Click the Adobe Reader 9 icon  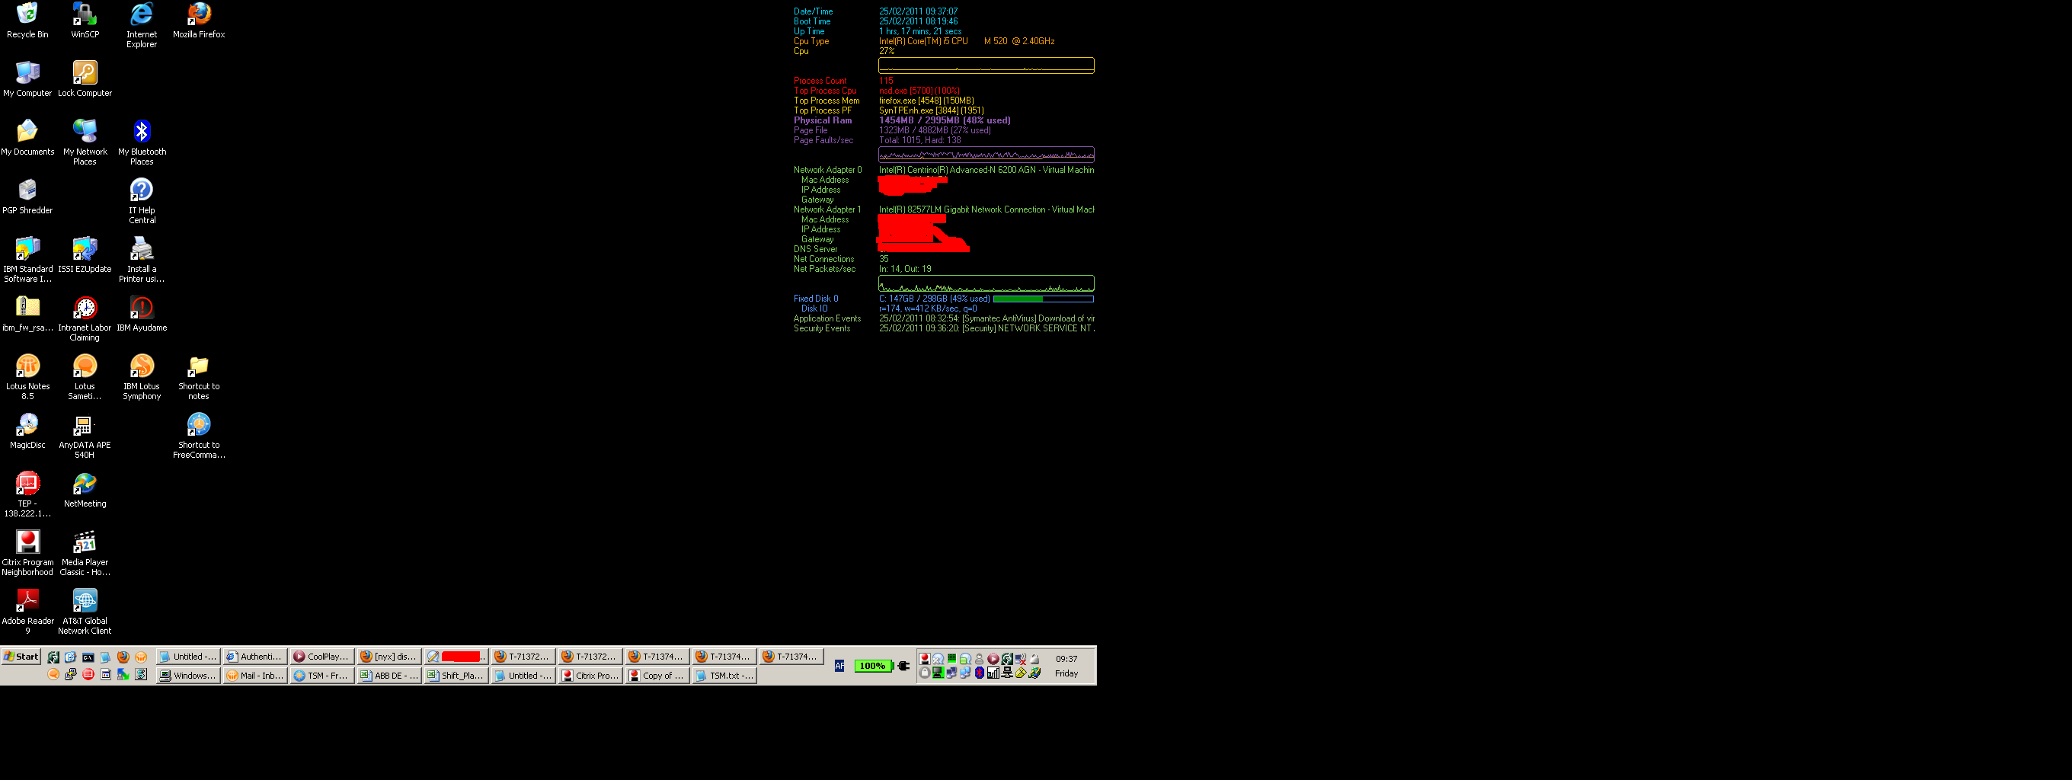click(27, 602)
